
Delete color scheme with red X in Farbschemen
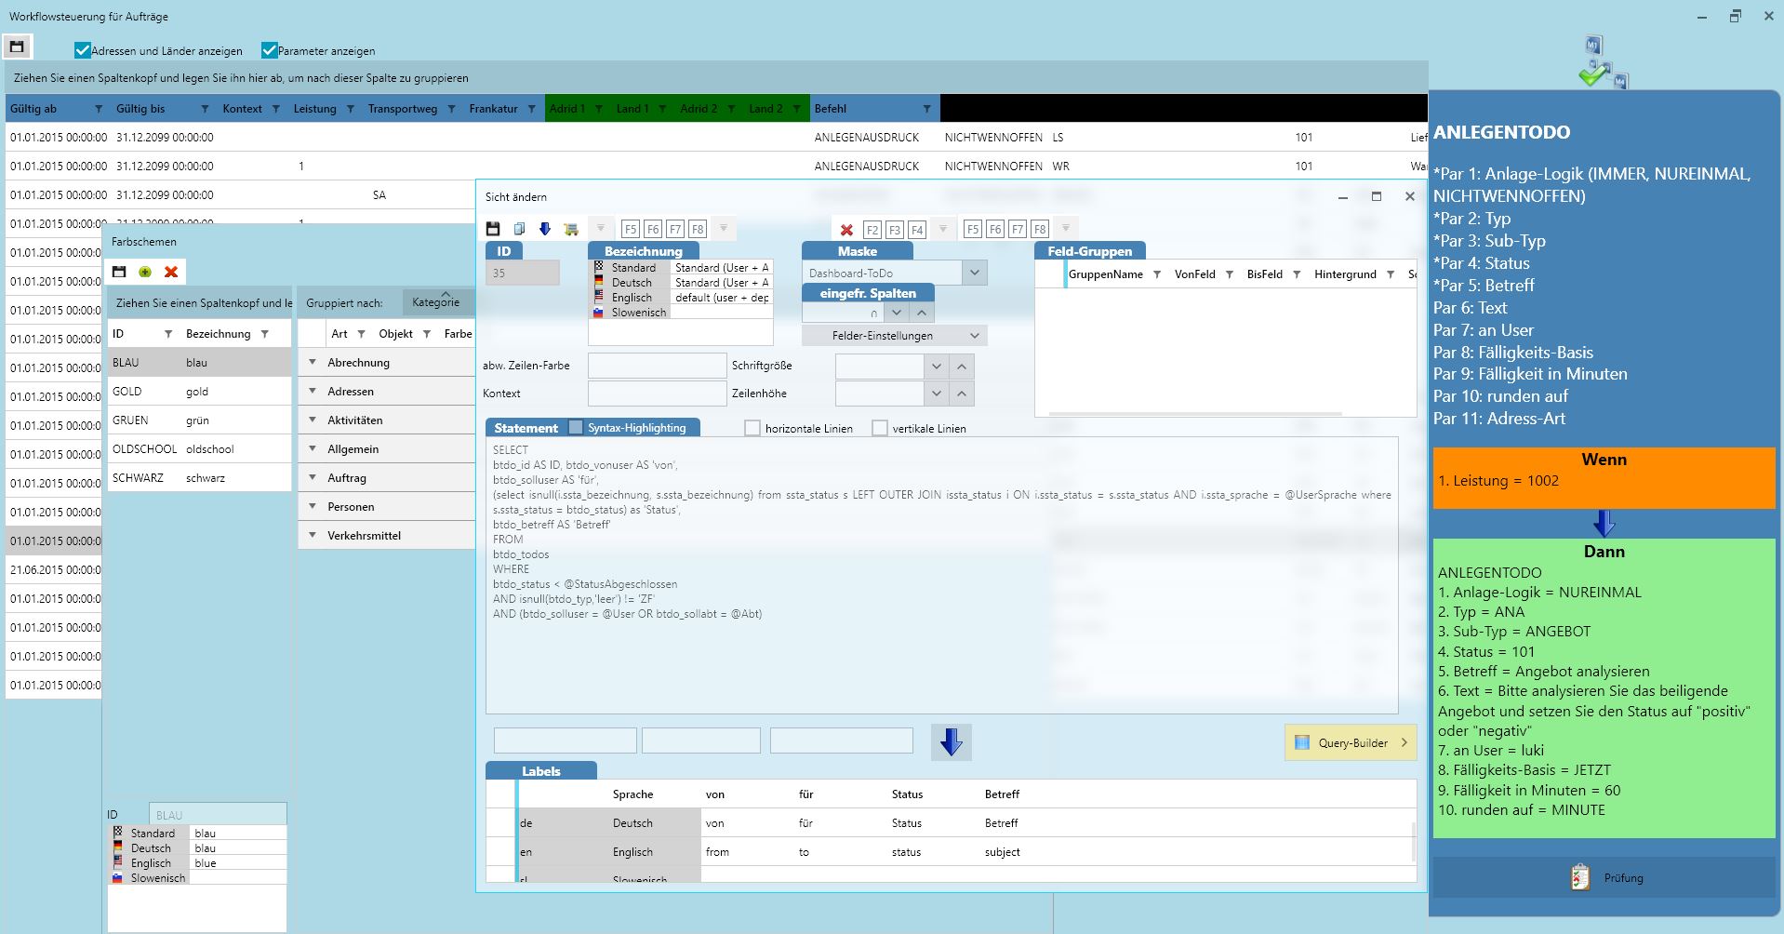171,272
